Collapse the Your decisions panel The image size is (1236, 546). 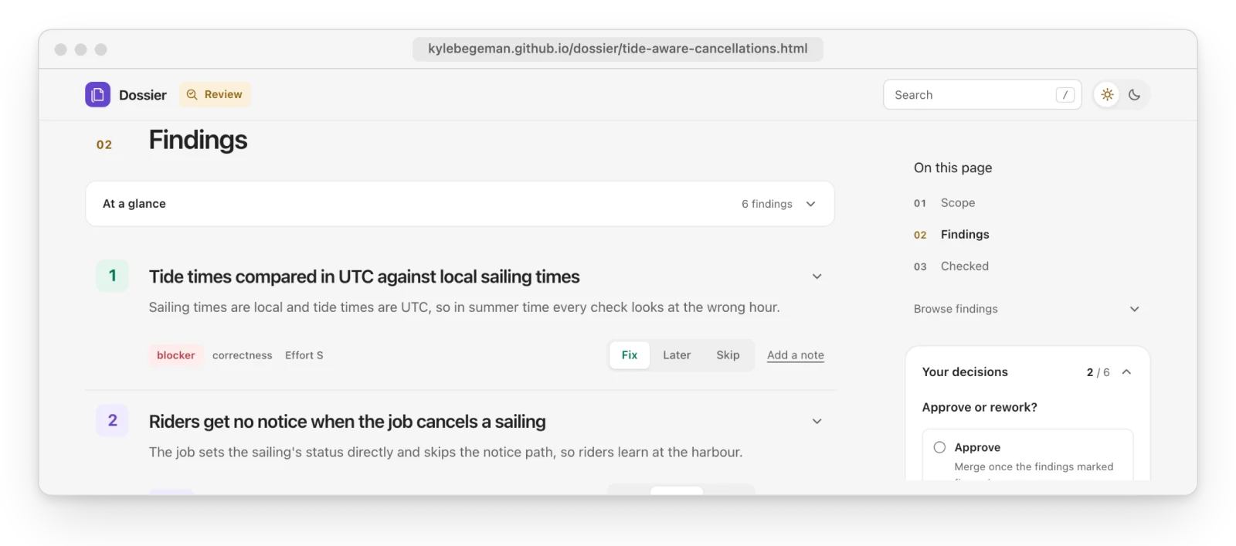1126,372
